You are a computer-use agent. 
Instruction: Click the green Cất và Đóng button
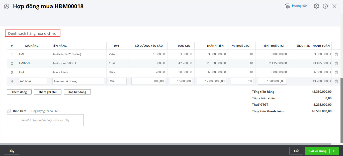[x=317, y=151]
